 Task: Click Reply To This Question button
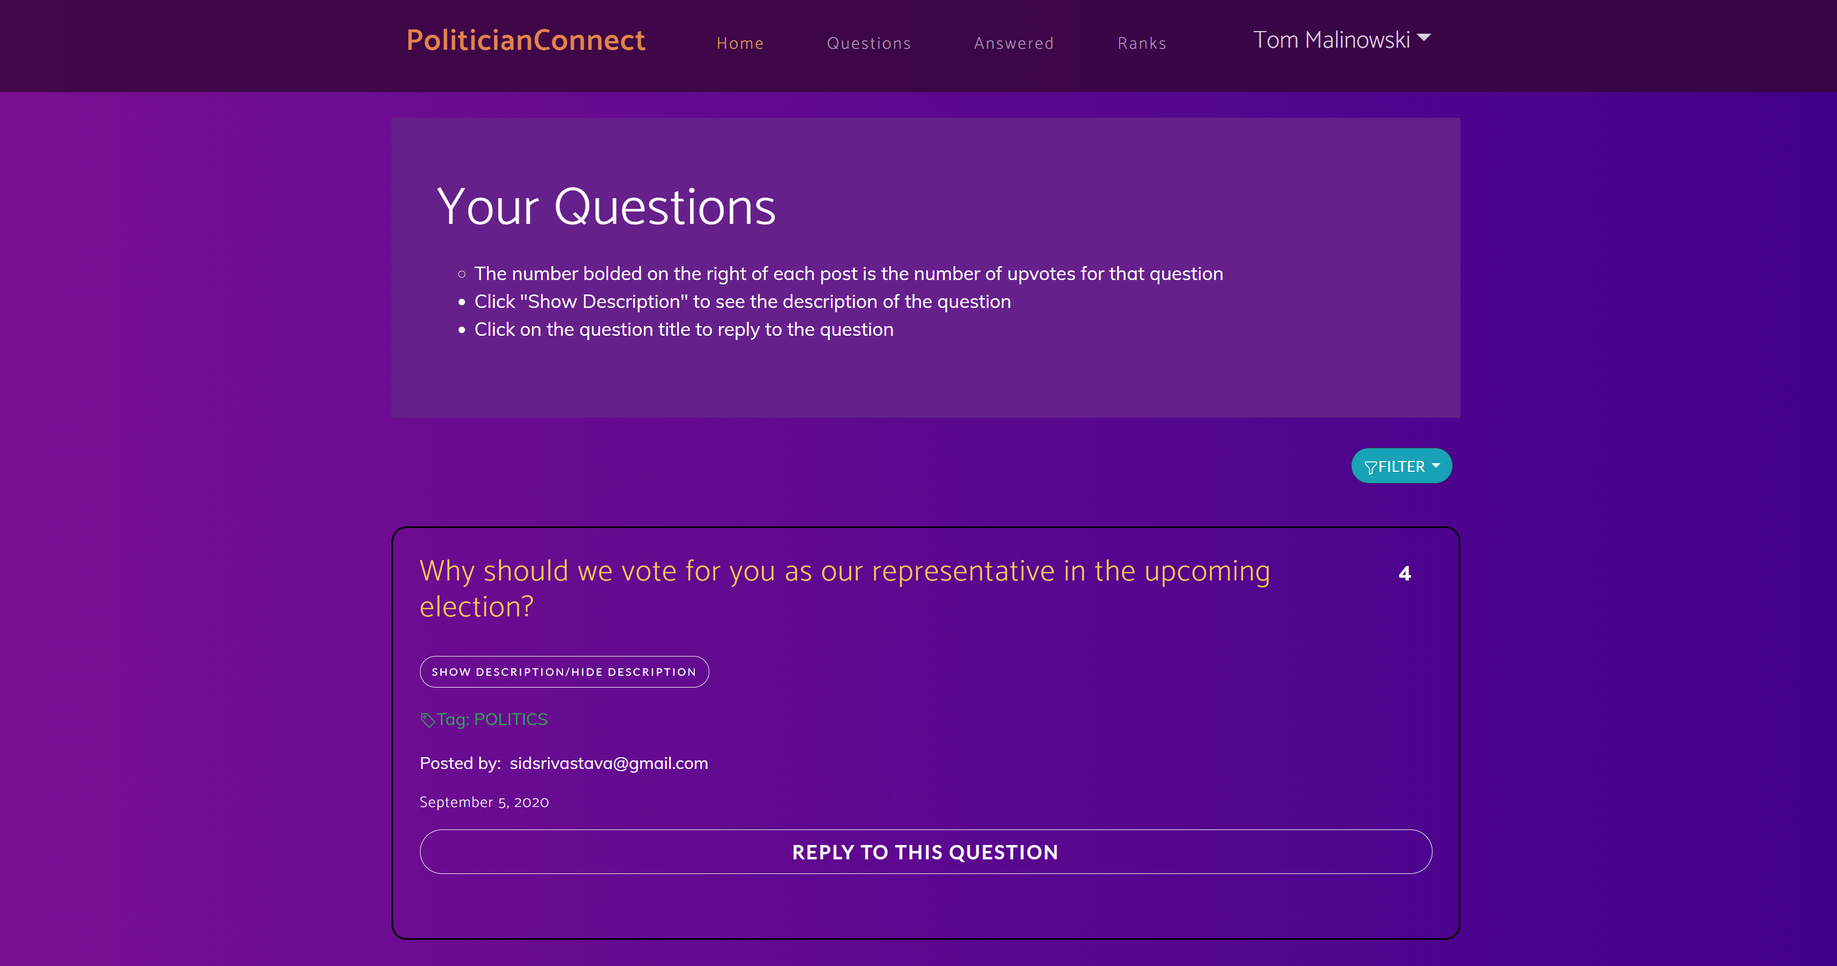pyautogui.click(x=926, y=851)
